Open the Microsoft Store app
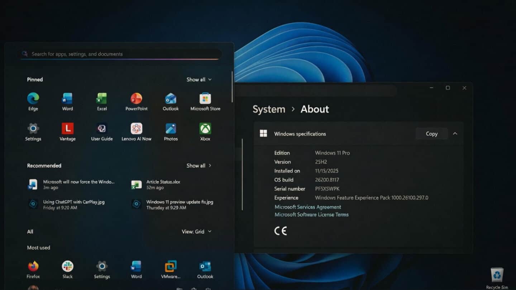The height and width of the screenshot is (290, 516). click(x=205, y=102)
